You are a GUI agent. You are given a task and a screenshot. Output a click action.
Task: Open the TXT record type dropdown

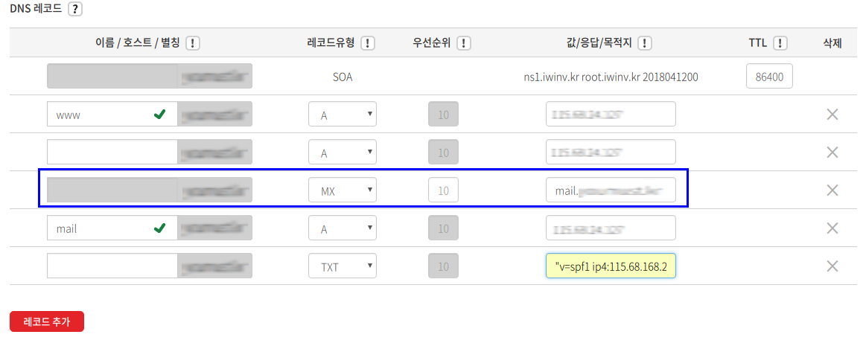pos(343,266)
